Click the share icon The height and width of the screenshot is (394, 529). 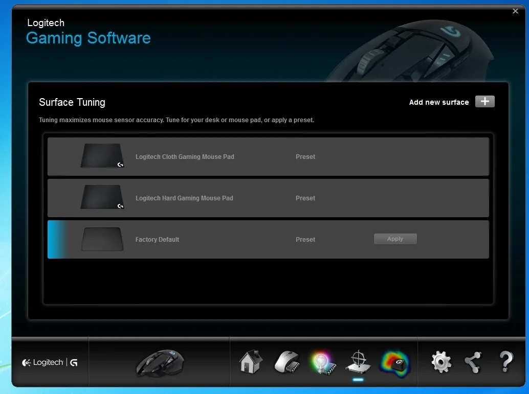[x=473, y=362]
